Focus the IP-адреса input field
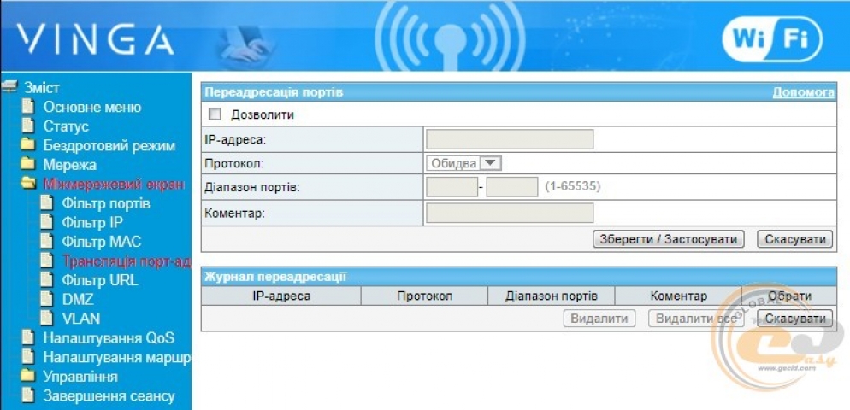Screen dimensions: 850x410 click(x=510, y=139)
